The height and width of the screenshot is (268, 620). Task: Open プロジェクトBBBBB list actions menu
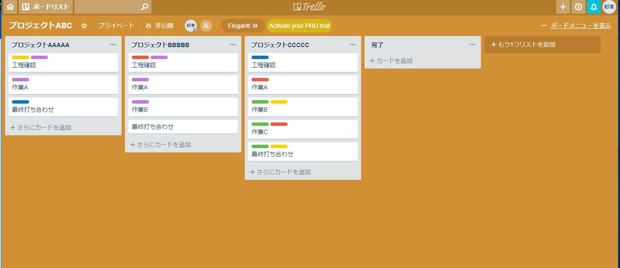coord(233,45)
